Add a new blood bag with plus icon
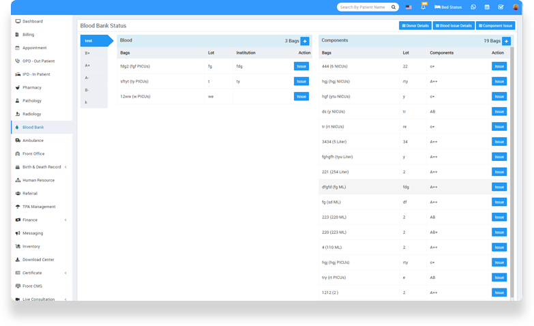The height and width of the screenshot is (326, 534). 304,41
